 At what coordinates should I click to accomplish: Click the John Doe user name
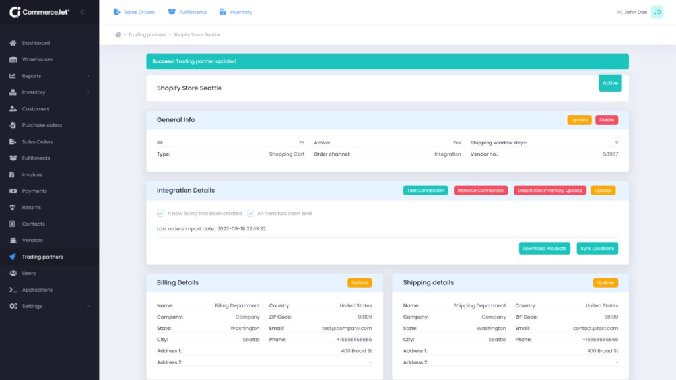pyautogui.click(x=636, y=12)
